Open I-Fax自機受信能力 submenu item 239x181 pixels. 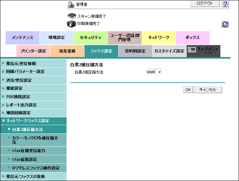click(x=33, y=150)
